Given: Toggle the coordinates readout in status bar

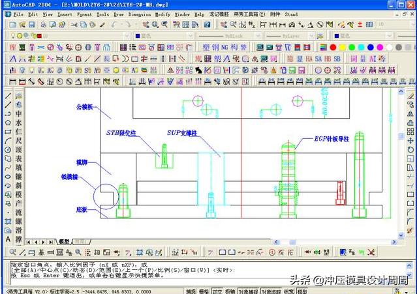Looking at the screenshot, I should click(x=117, y=291).
